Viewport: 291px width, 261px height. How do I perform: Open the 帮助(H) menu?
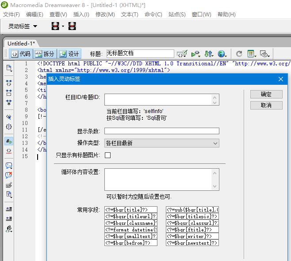[x=226, y=15]
